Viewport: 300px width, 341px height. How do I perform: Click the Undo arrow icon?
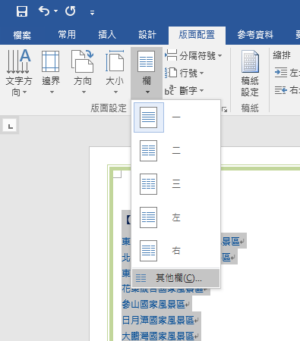click(44, 11)
